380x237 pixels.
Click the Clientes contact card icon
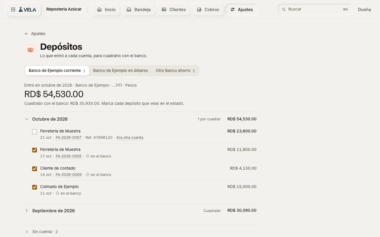[164, 9]
